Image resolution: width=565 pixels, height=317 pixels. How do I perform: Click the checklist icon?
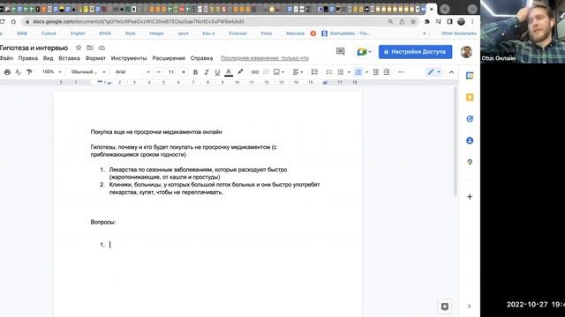pos(329,72)
